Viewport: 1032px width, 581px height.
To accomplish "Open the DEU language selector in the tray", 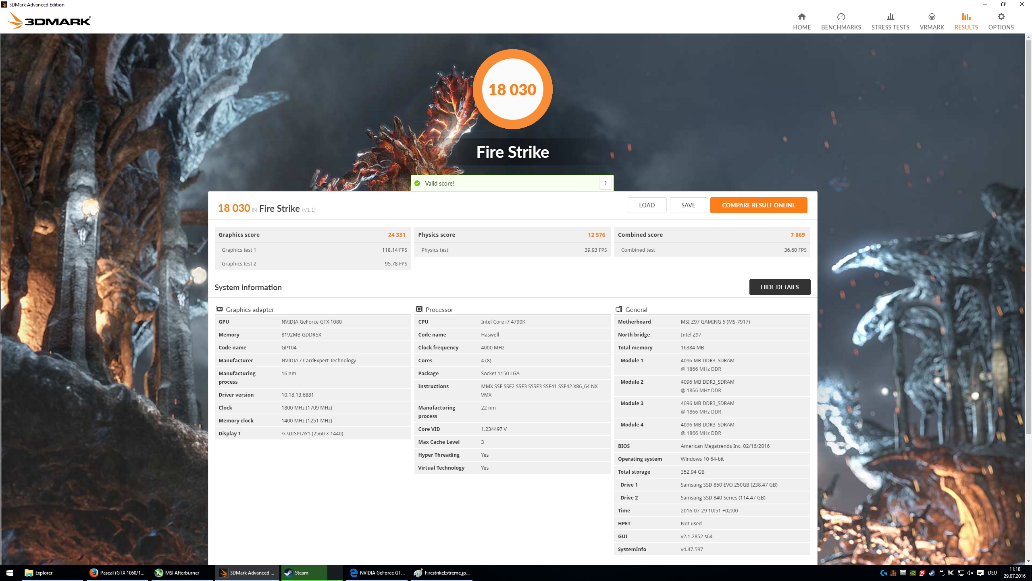I will click(992, 573).
